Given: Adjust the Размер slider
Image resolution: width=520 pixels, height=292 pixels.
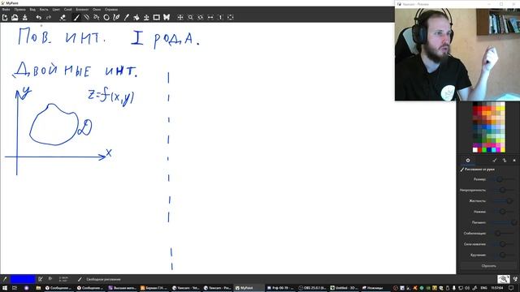Looking at the screenshot, I should point(504,179).
